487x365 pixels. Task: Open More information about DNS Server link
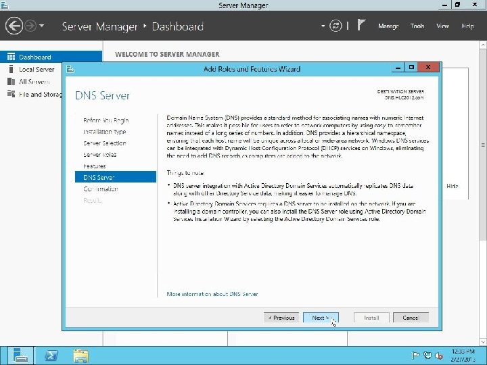[212, 294]
